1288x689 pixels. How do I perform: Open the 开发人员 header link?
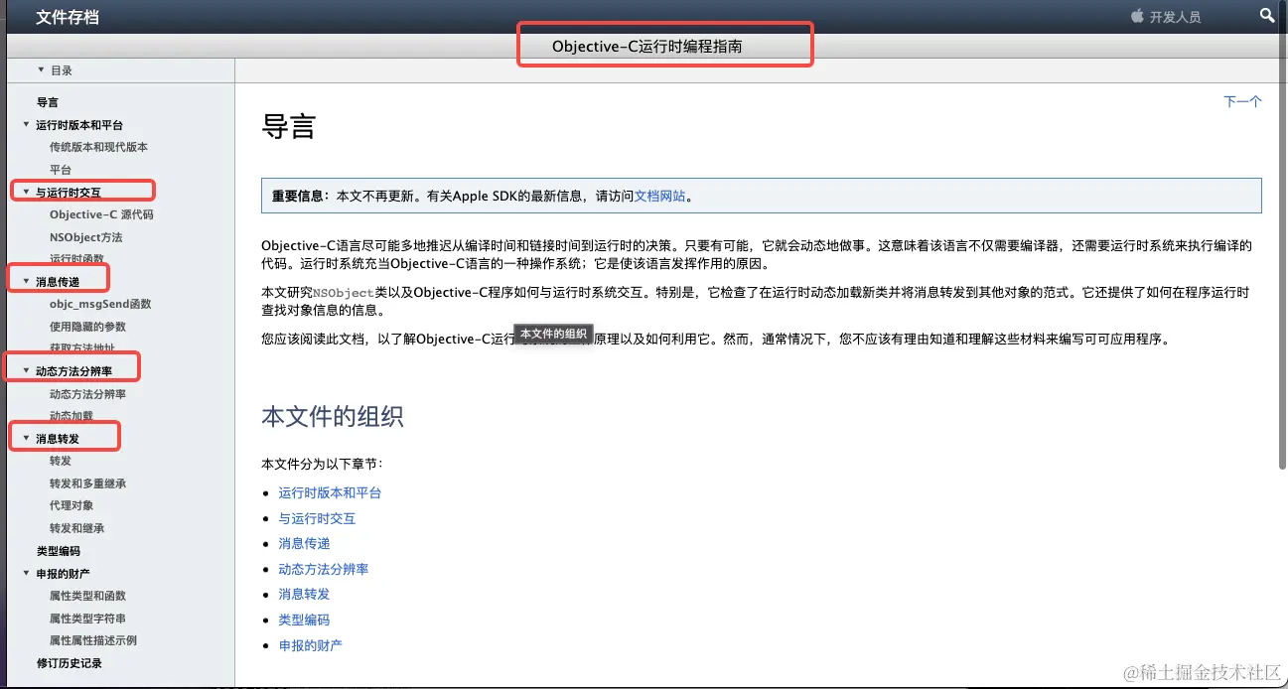pyautogui.click(x=1175, y=17)
